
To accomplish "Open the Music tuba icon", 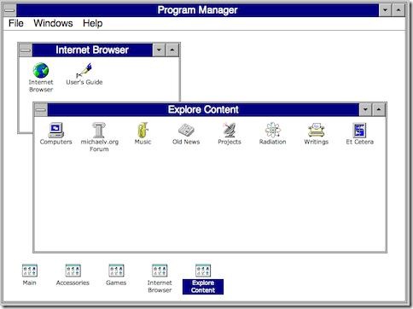I will (143, 131).
